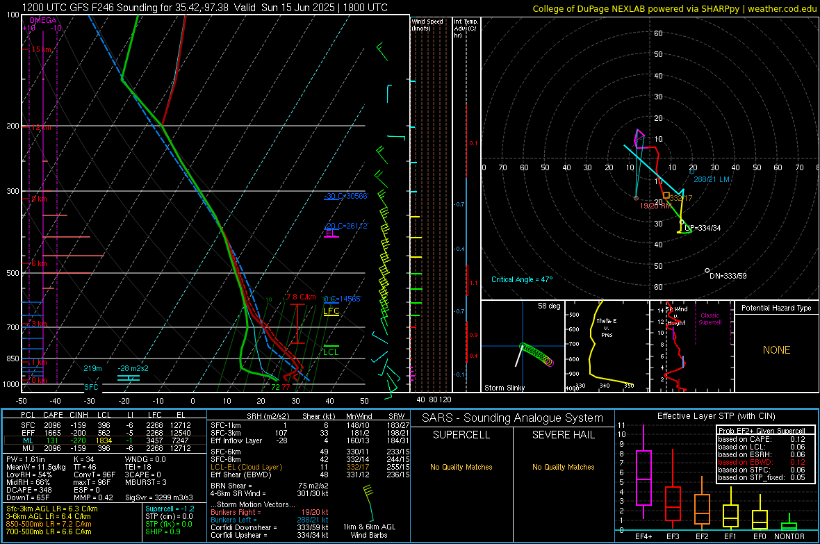820x544 pixels.
Task: Click the orange square mean wind marker
Action: [x=666, y=195]
